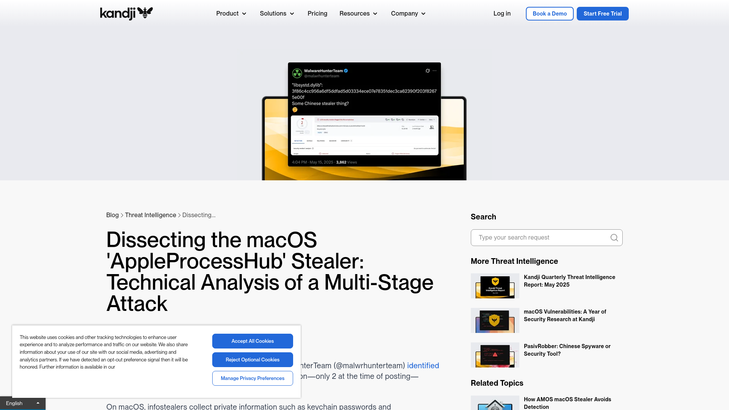
Task: Click the article title heading
Action: [270, 271]
